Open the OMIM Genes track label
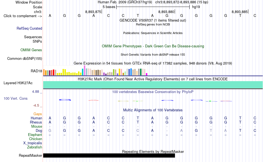The height and width of the screenshot is (162, 263). tap(31, 50)
